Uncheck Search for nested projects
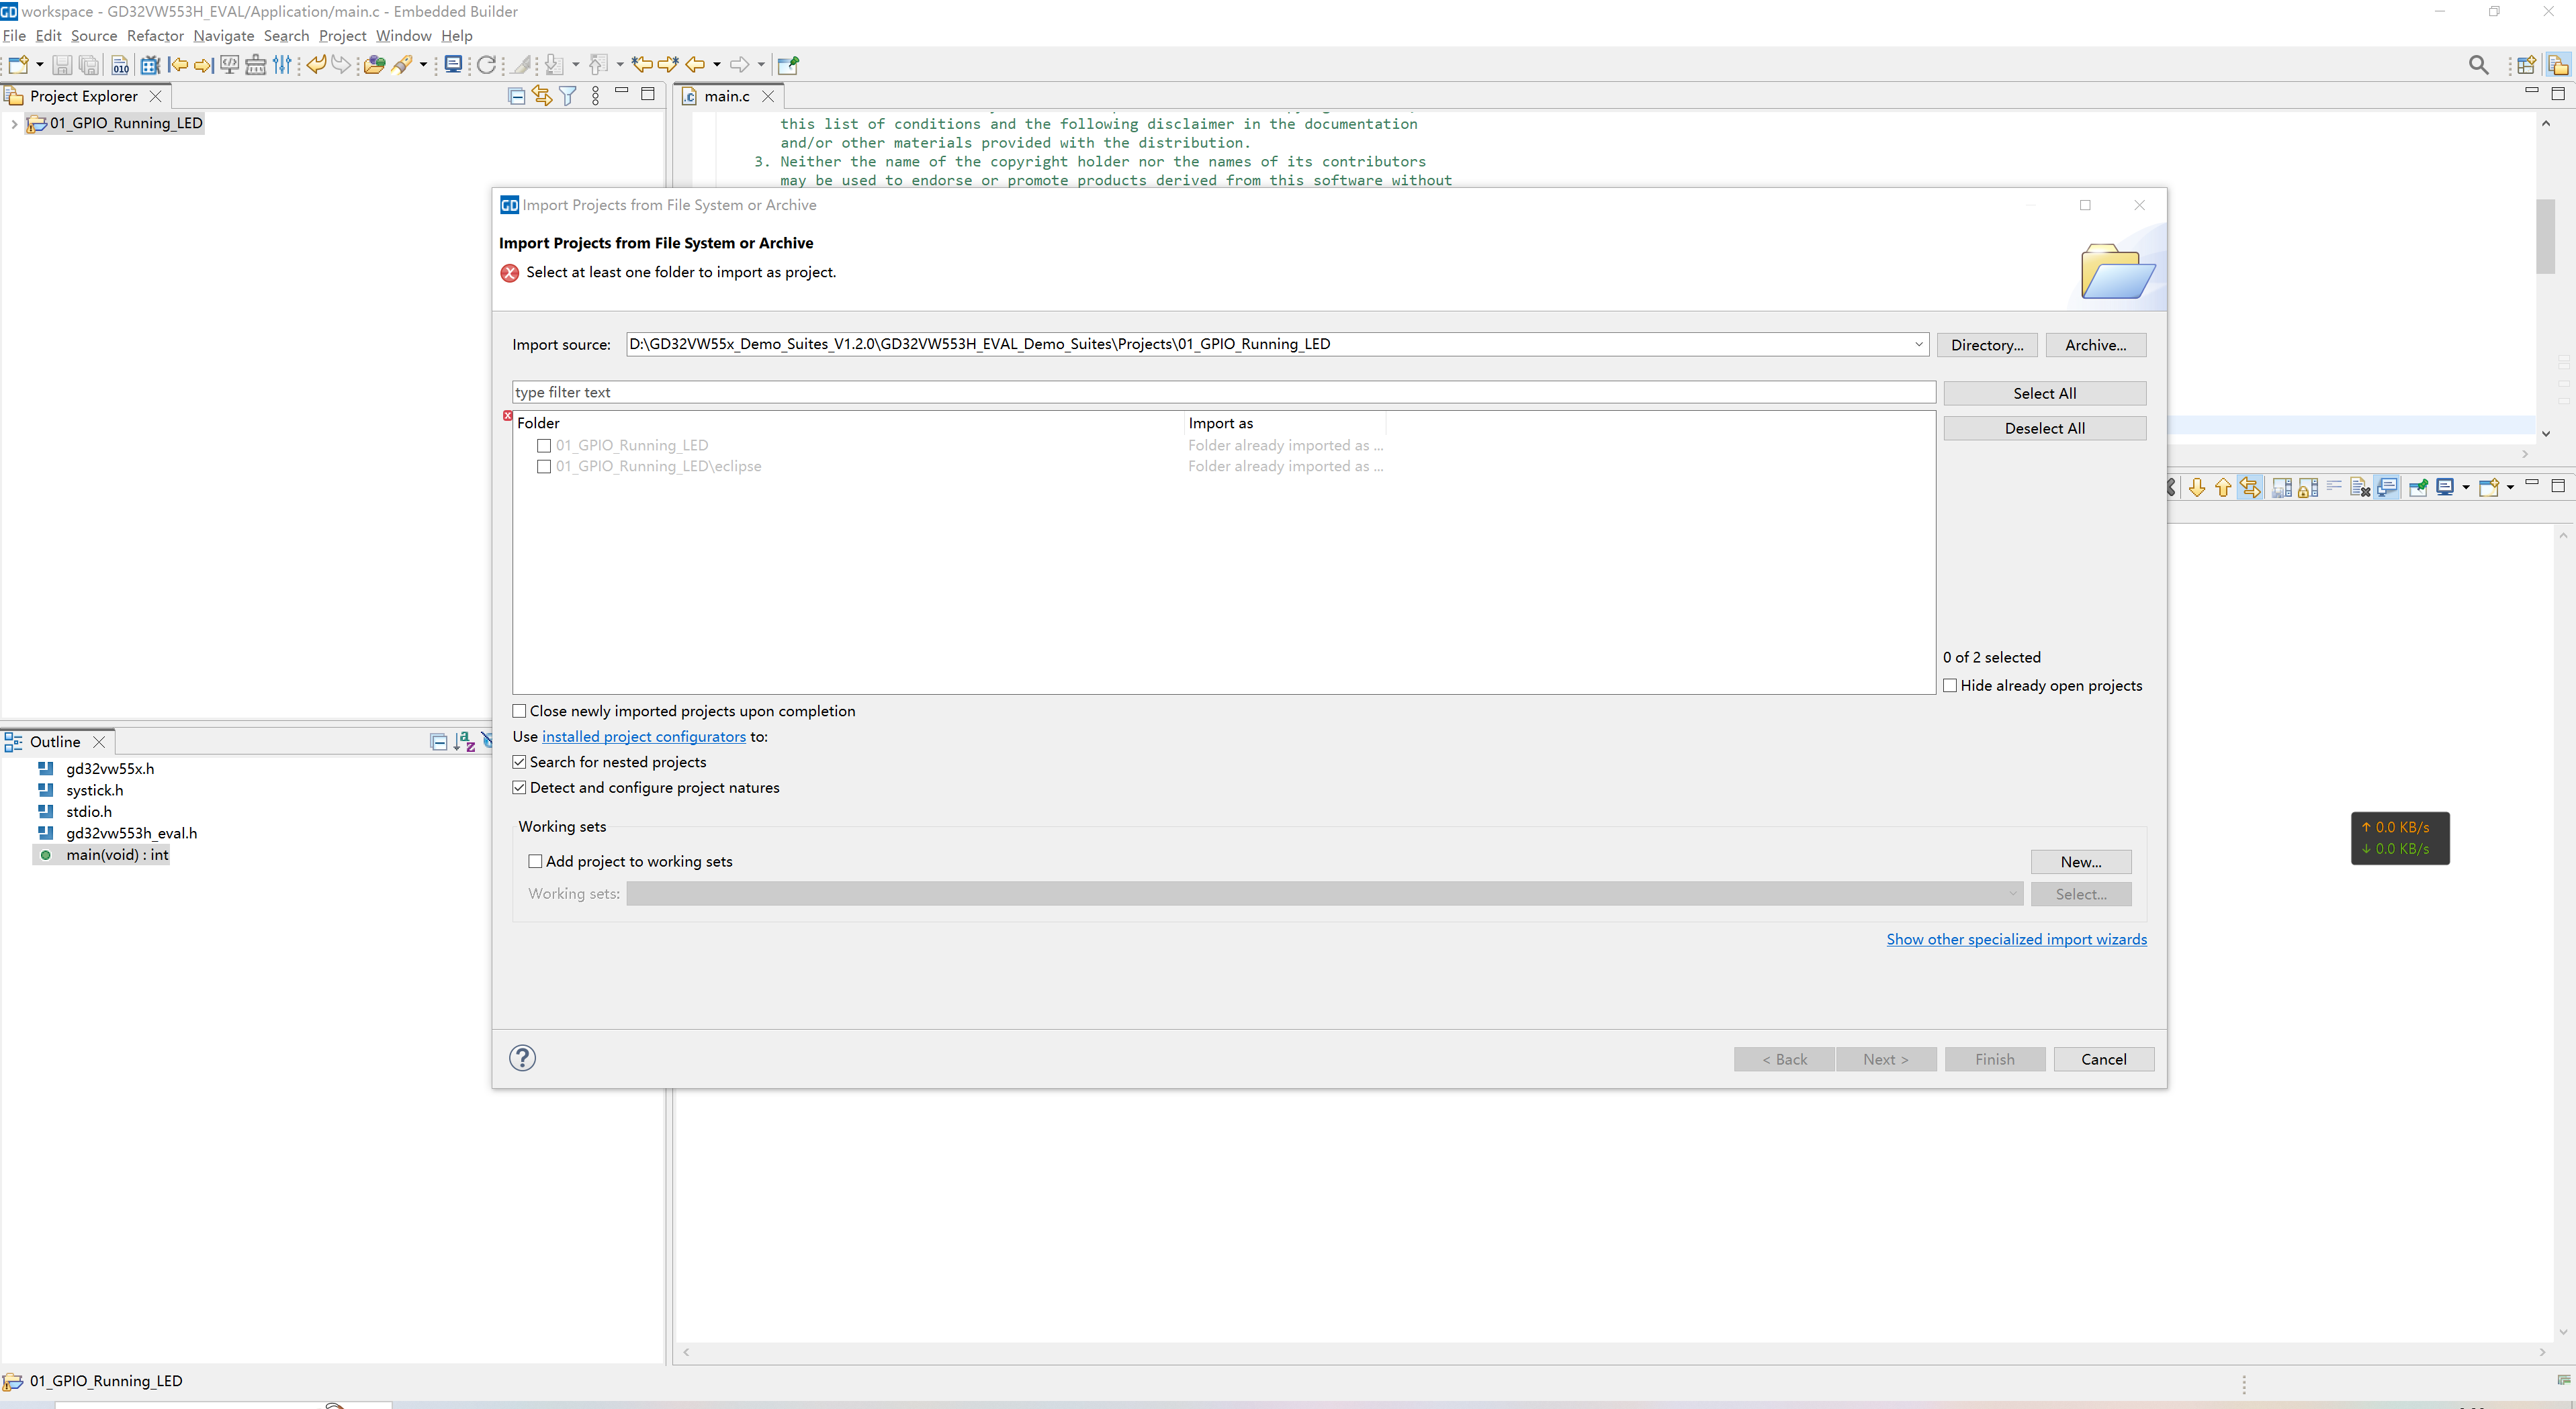 point(519,763)
